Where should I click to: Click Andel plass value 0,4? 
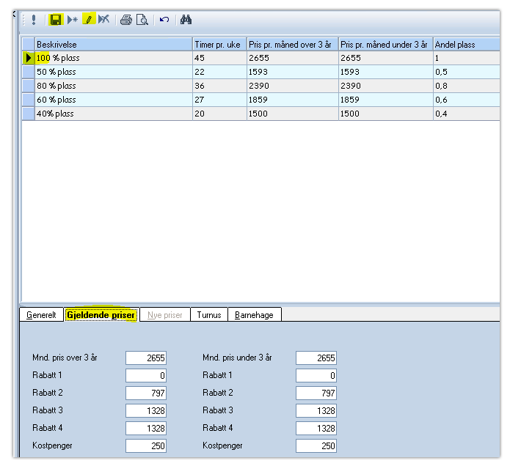(467, 114)
